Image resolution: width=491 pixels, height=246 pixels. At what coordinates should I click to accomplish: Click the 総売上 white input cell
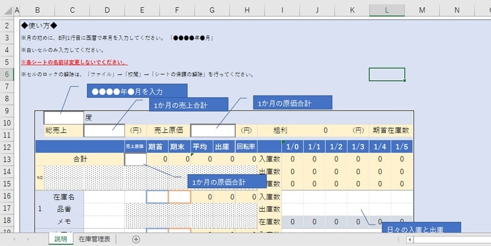click(x=104, y=130)
